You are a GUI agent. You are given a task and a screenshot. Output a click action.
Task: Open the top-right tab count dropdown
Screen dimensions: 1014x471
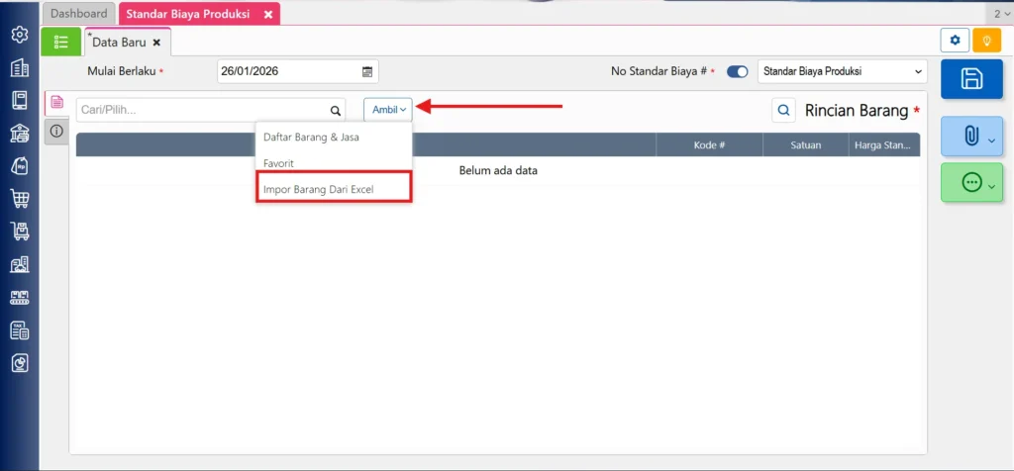[1001, 14]
